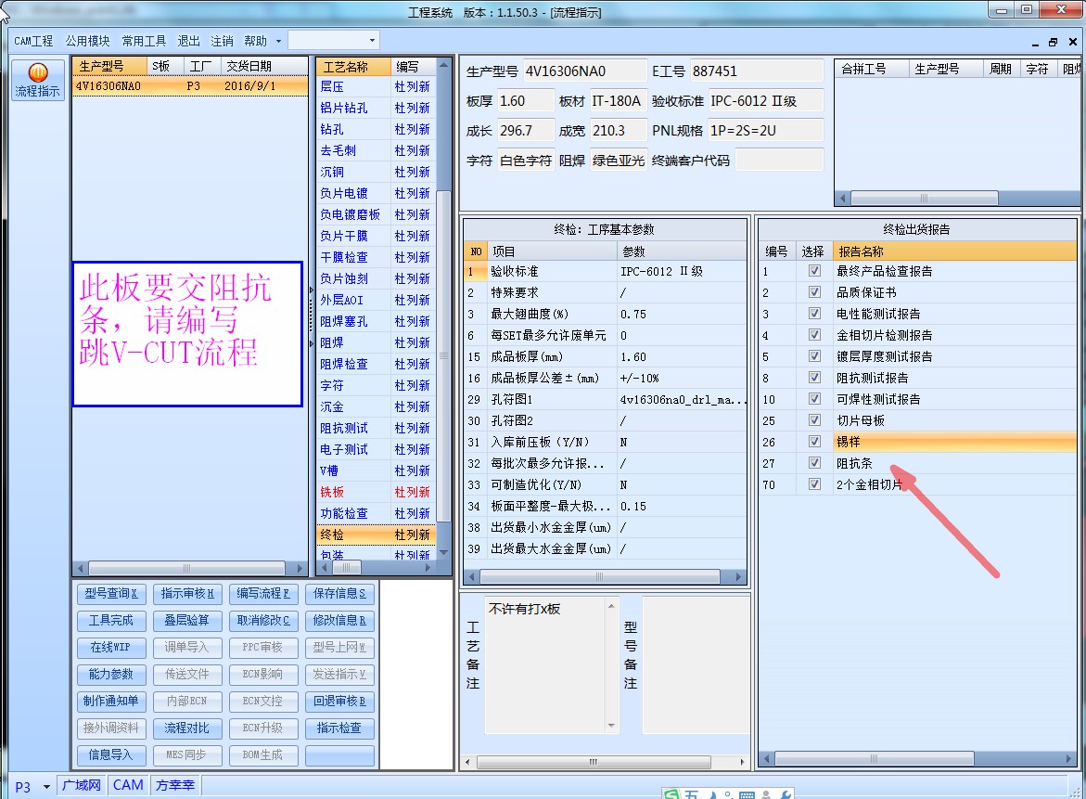
Task: Click the 回退审核B button
Action: pyautogui.click(x=339, y=702)
